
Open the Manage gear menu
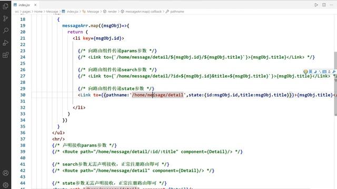pyautogui.click(x=6, y=185)
